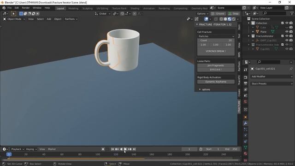The image size is (295, 166).
Task: Play the animation forward
Action: [x=125, y=149]
